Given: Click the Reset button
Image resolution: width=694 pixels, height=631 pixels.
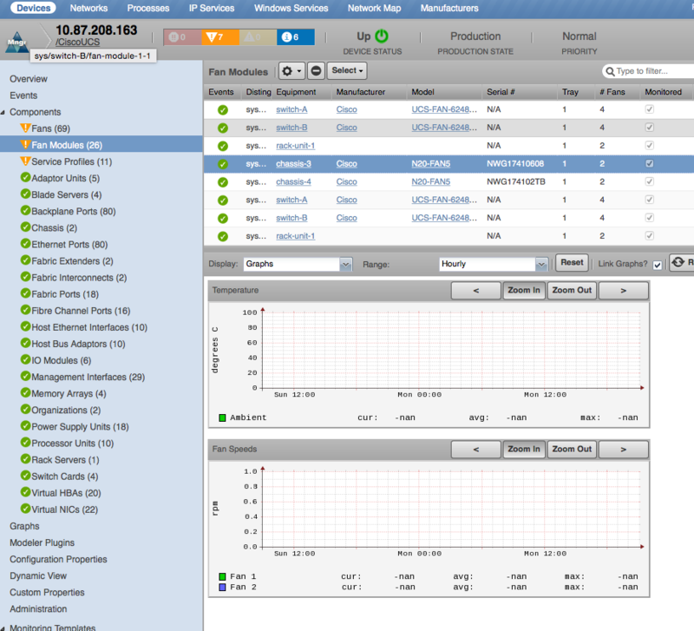Looking at the screenshot, I should [x=572, y=263].
